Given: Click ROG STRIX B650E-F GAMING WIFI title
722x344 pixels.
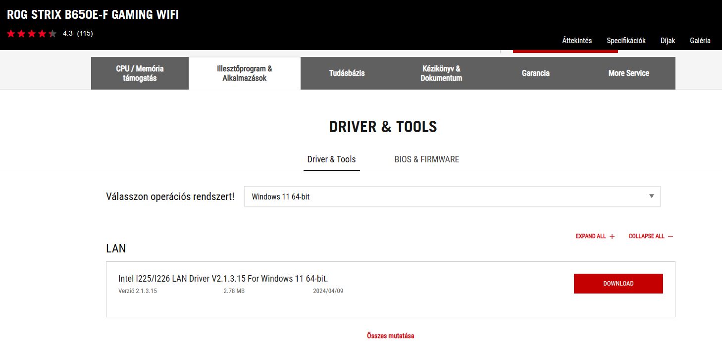Looking at the screenshot, I should coord(93,15).
